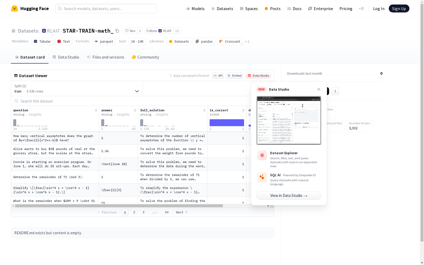Sort the is_correct column
The width and height of the screenshot is (424, 265).
click(243, 110)
